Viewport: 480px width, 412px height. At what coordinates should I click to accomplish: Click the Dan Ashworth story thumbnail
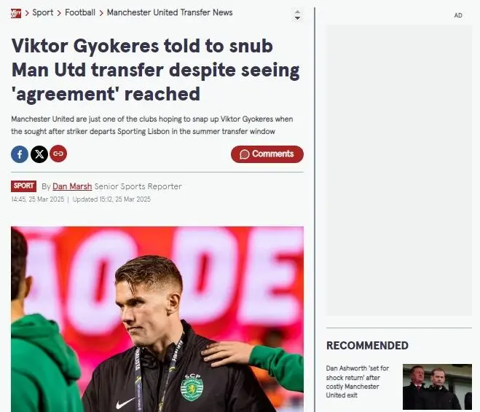point(437,387)
